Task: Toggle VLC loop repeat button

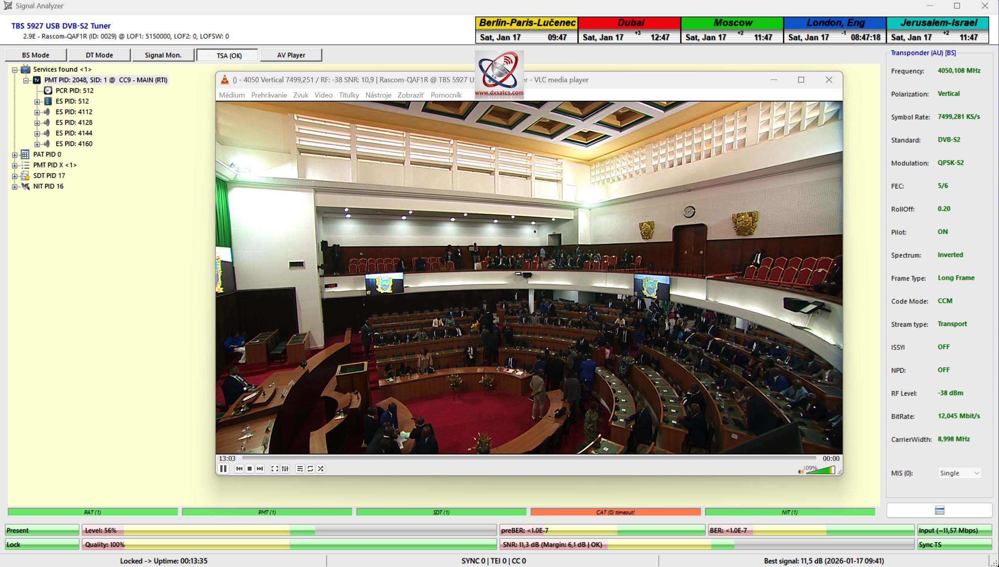Action: point(310,469)
